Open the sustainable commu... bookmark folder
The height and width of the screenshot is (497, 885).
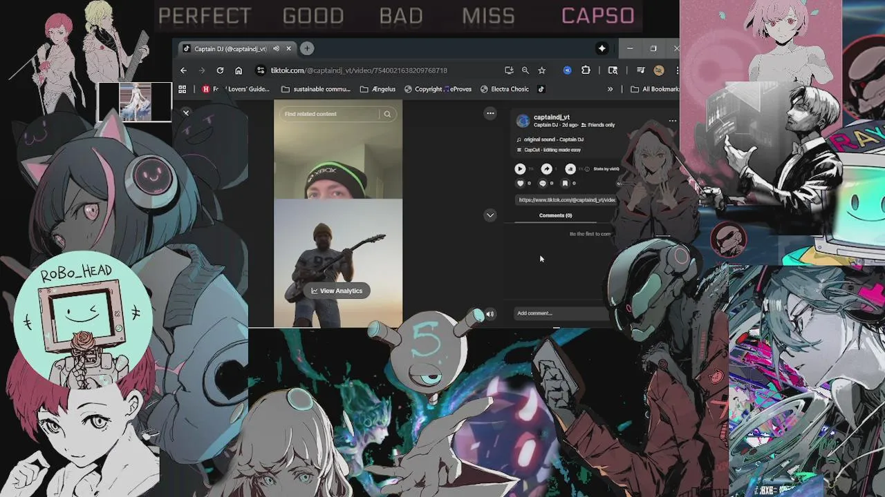pyautogui.click(x=316, y=89)
